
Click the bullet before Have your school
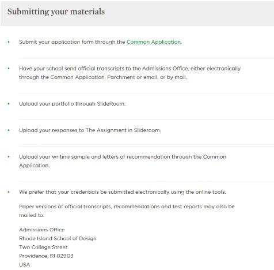point(9,69)
